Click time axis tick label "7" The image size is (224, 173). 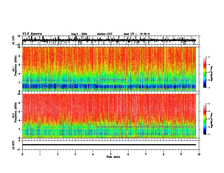(x=146, y=154)
